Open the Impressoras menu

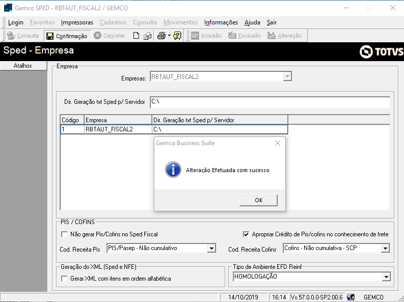coord(77,22)
